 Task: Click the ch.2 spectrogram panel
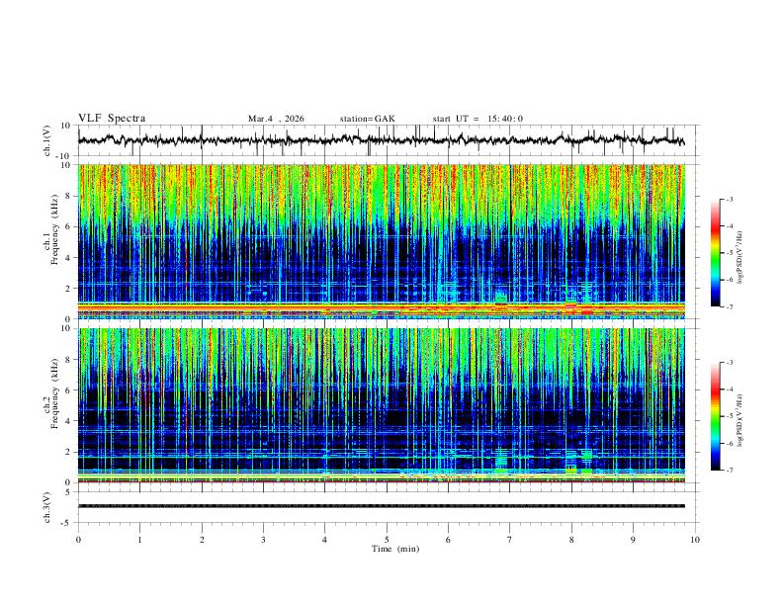382,405
